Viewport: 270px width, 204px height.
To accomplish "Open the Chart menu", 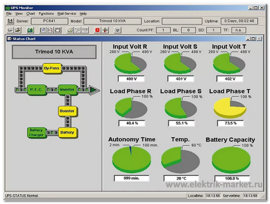I will pyautogui.click(x=31, y=13).
